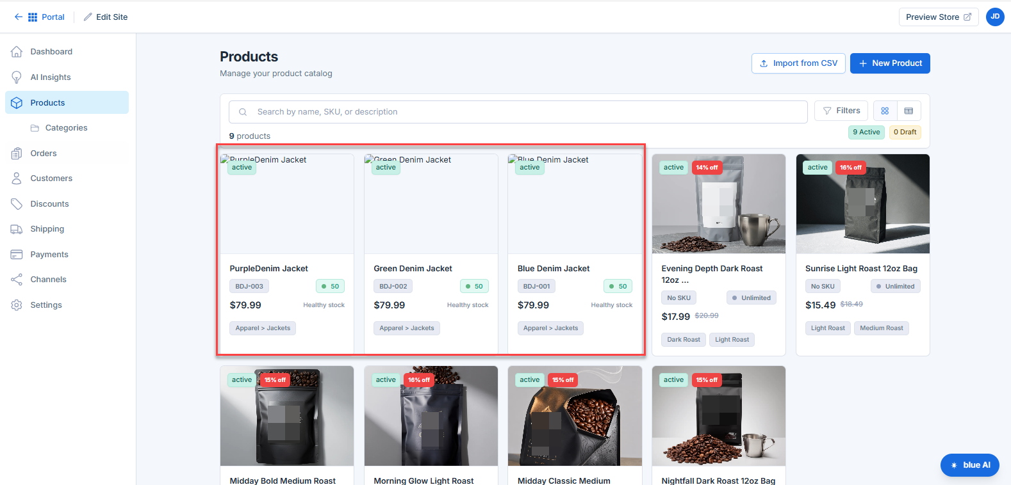The width and height of the screenshot is (1011, 485).
Task: Select Products in sidebar
Action: click(x=67, y=102)
